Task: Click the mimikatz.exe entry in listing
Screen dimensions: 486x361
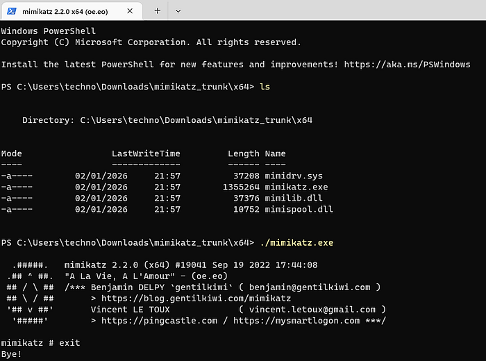Action: [296, 187]
